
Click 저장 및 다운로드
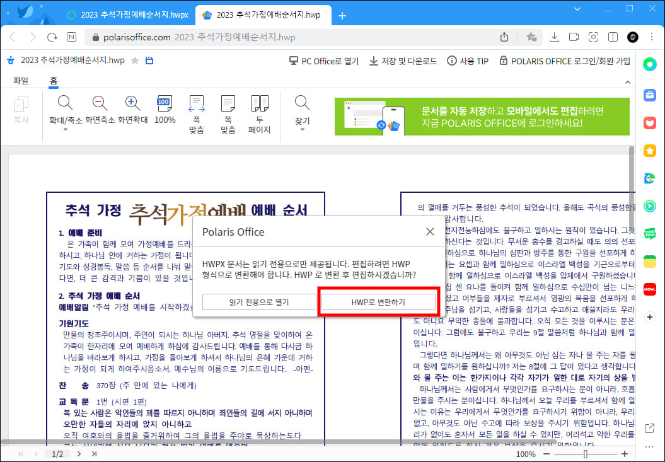coord(403,61)
